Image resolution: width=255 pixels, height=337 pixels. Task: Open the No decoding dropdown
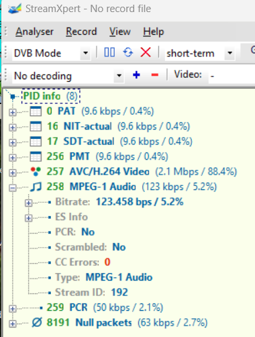pyautogui.click(x=119, y=76)
